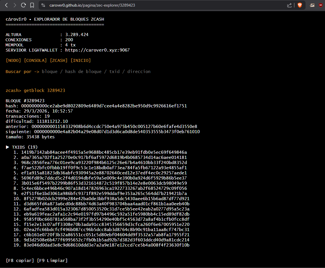Open txid 6 starting 5696fd89
The width and height of the screenshot is (325, 268).
104,178
